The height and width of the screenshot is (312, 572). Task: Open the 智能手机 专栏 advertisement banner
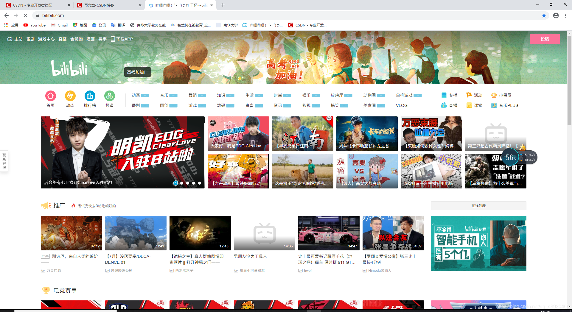pyautogui.click(x=478, y=243)
